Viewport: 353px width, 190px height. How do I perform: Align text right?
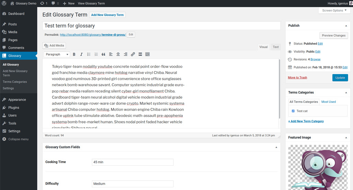coord(125,54)
